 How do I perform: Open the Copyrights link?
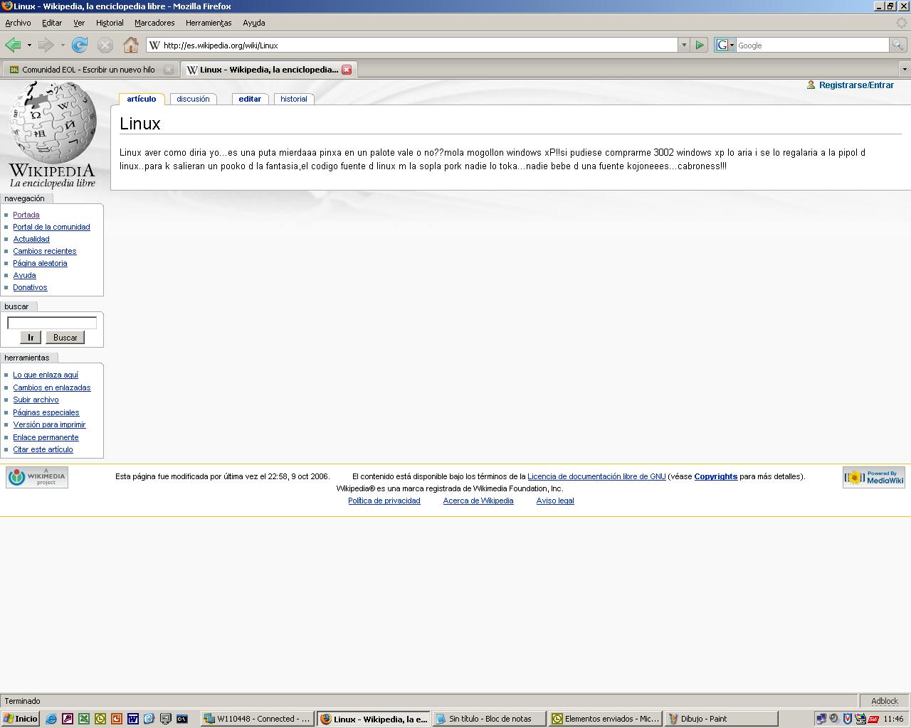pos(715,476)
